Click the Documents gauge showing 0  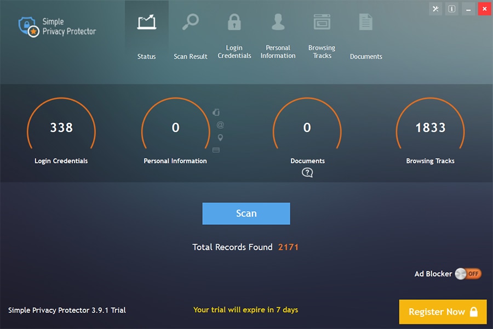click(x=307, y=123)
